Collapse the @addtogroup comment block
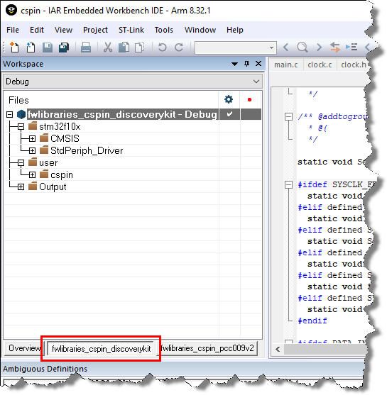Viewport: 387px width, 395px height. (x=288, y=116)
